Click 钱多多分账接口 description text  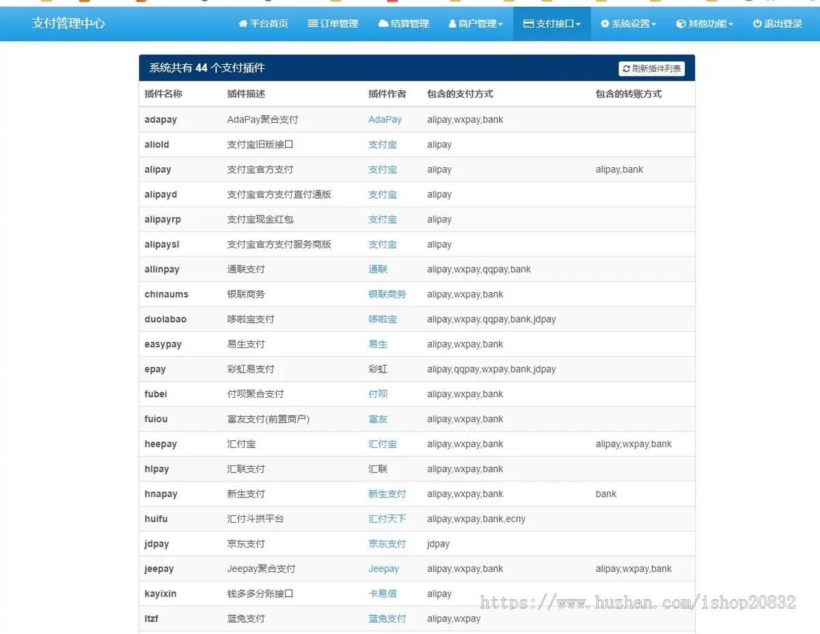tap(260, 594)
